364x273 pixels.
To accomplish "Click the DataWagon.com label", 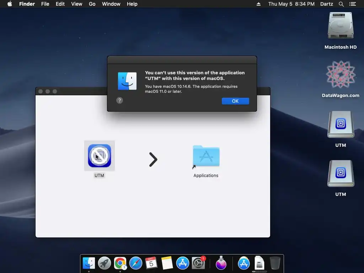I will tap(341, 95).
